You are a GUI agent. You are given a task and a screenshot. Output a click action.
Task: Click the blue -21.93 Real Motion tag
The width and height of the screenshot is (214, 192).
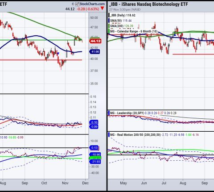tap(95, 162)
